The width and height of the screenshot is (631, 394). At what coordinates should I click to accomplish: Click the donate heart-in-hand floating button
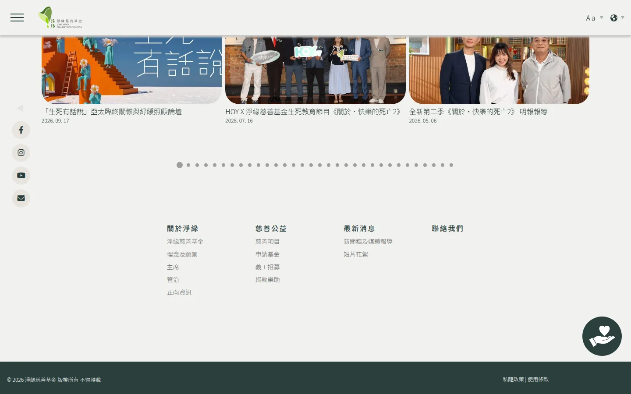point(602,336)
